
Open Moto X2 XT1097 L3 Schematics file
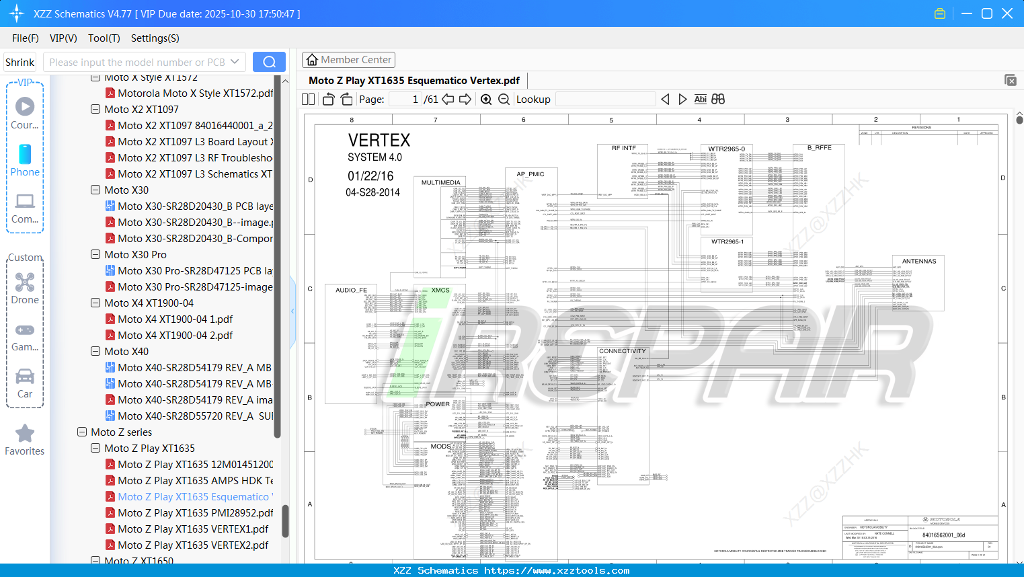[x=196, y=174]
